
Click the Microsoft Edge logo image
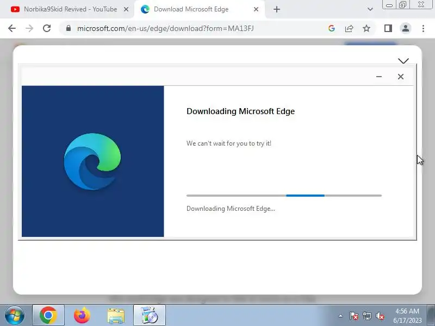pyautogui.click(x=92, y=161)
